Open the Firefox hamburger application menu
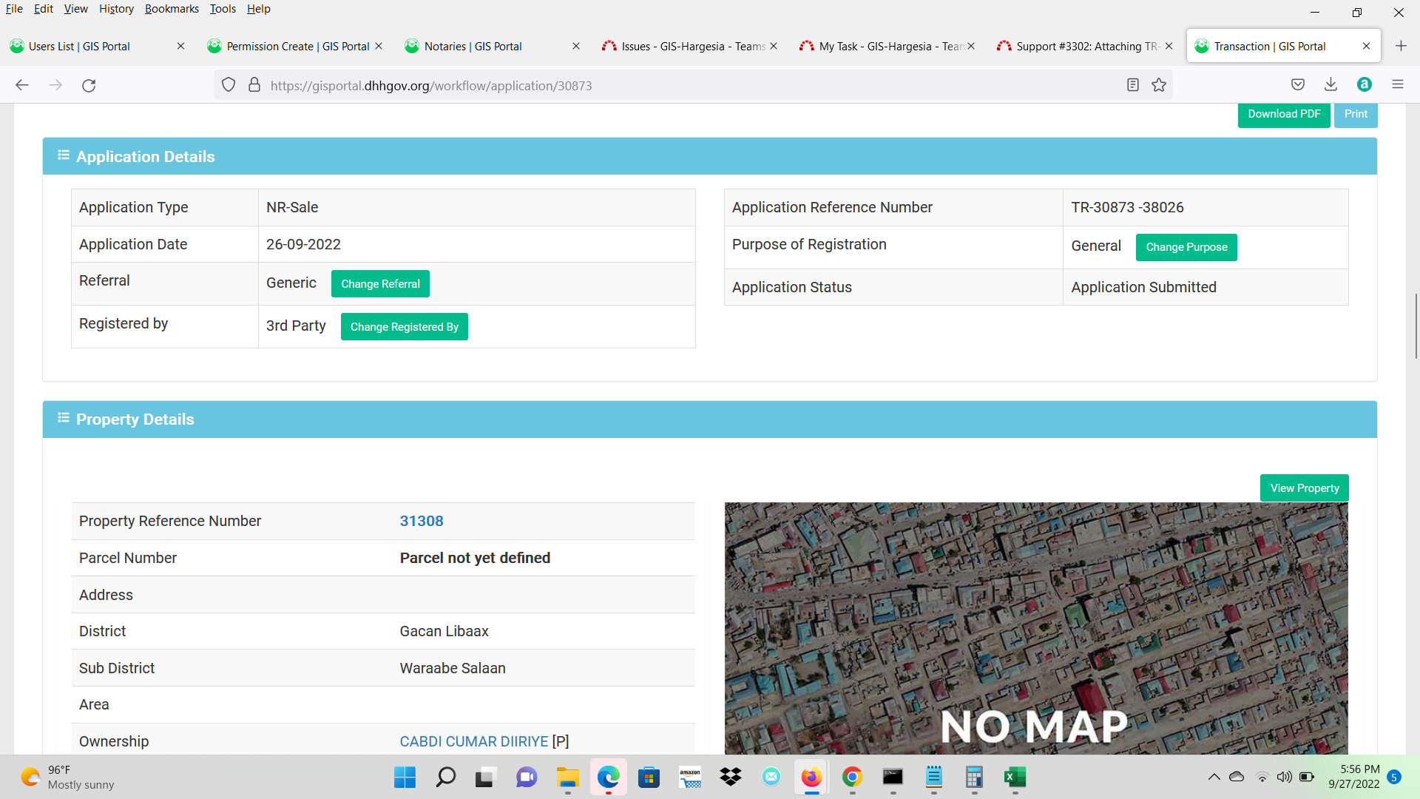The height and width of the screenshot is (799, 1420). (1398, 84)
